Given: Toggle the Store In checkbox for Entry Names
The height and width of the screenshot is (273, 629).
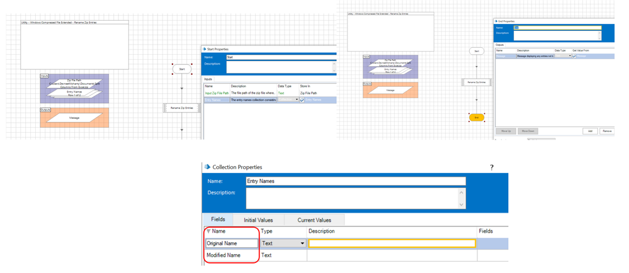Looking at the screenshot, I should tap(302, 99).
